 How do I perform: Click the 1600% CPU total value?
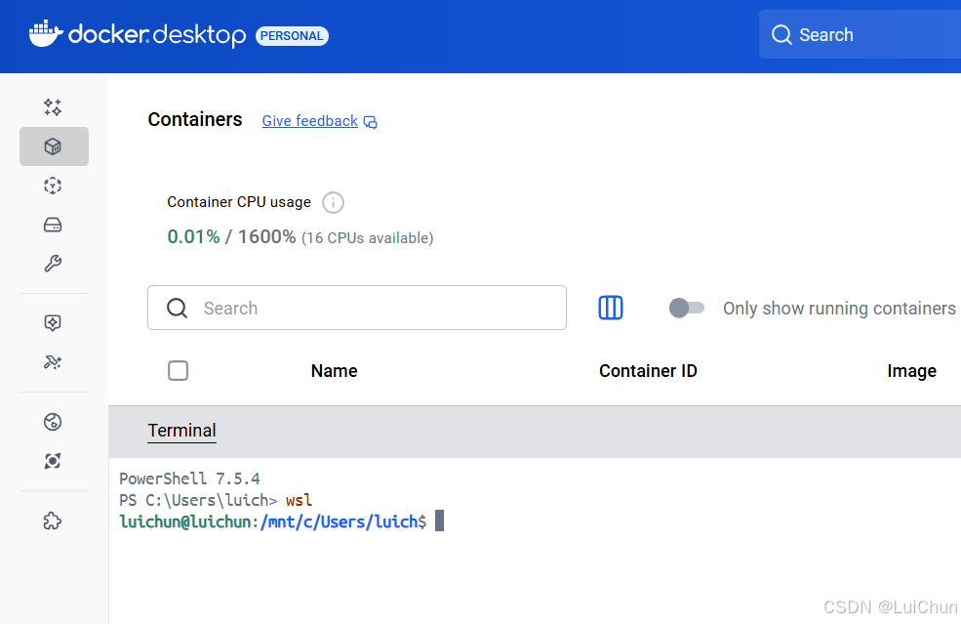(266, 237)
